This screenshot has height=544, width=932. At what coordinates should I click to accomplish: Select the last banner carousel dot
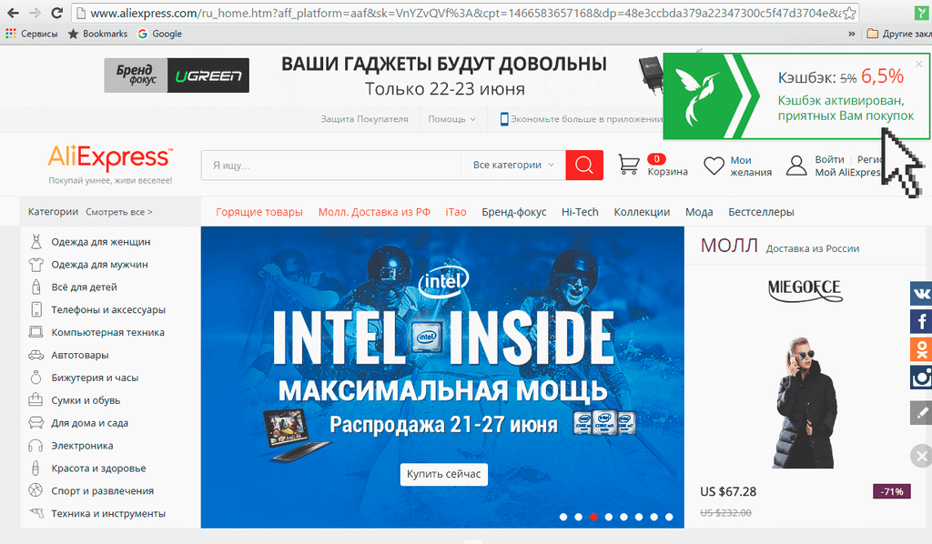[669, 517]
